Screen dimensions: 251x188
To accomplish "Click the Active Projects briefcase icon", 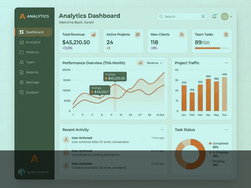I will tap(138, 34).
